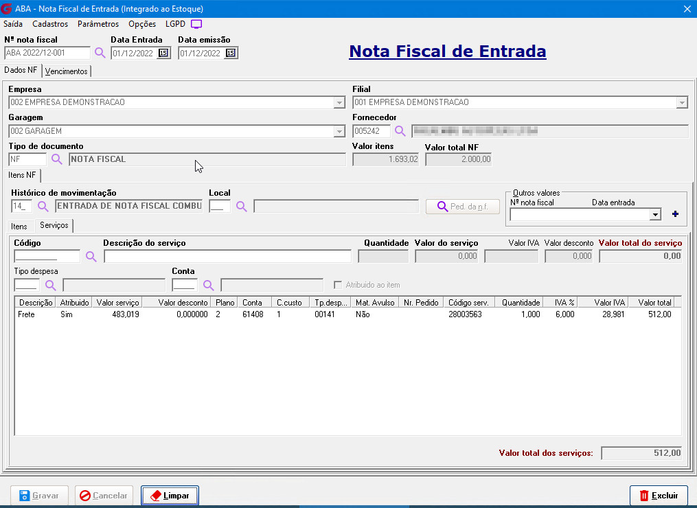The height and width of the screenshot is (508, 697).
Task: Close the Nota Fiscal de Entrada window
Action: pos(687,9)
